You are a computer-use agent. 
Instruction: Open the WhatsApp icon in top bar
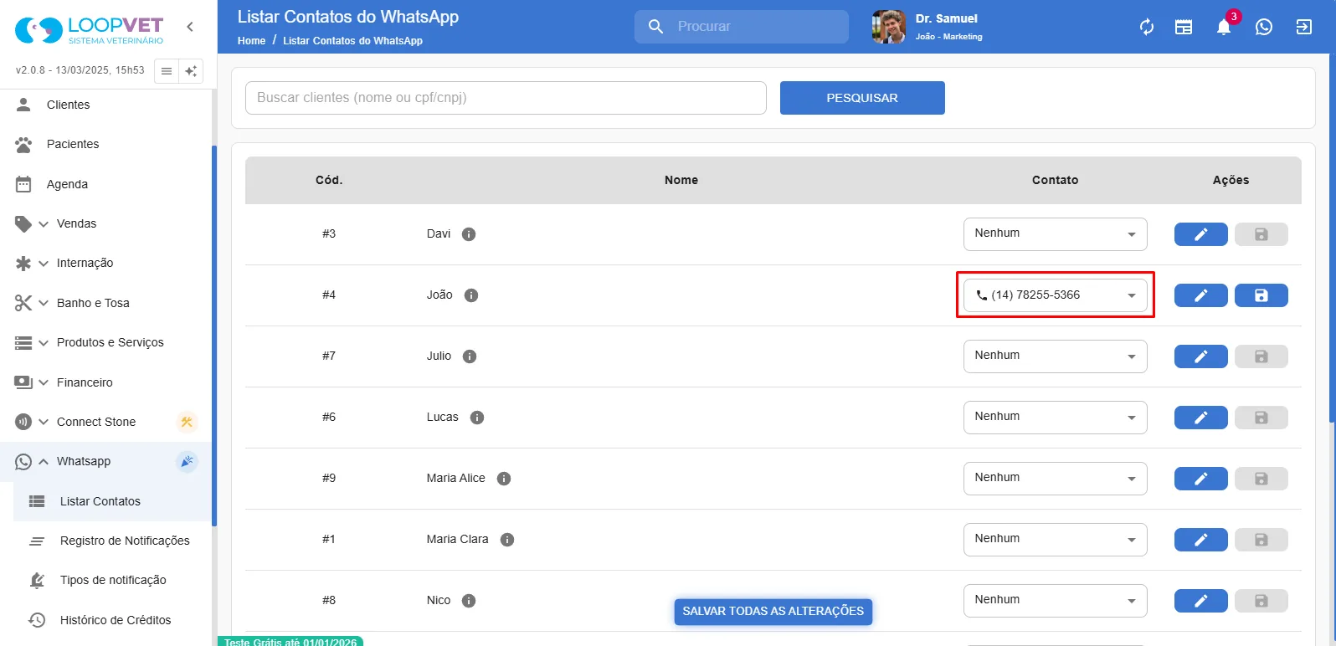click(1264, 27)
